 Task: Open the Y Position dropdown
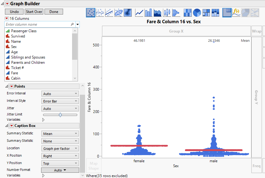click(60, 163)
